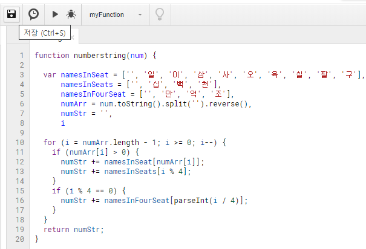The width and height of the screenshot is (366, 249).
Task: Click line number 20 in gutter
Action: click(x=20, y=239)
